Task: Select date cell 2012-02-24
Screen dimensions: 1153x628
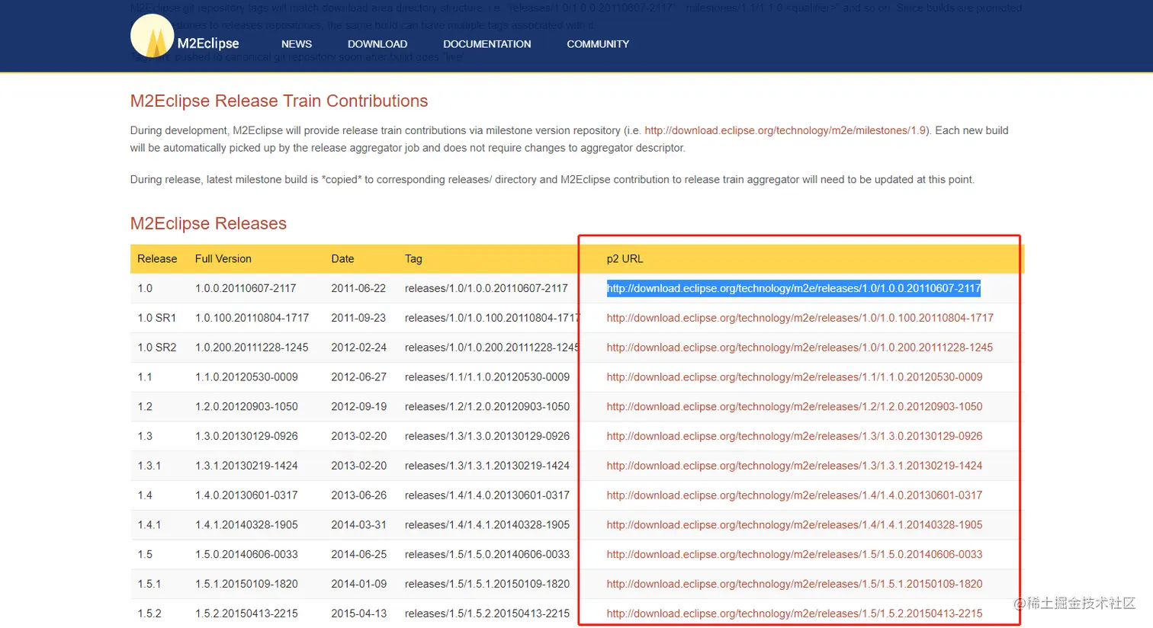Action: pos(358,348)
